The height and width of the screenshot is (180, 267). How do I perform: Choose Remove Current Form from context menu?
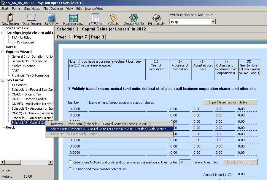[109, 124]
